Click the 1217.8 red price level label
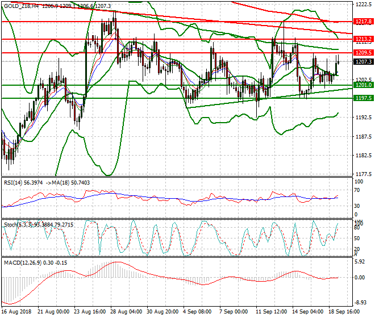375x318 pixels. [x=364, y=22]
